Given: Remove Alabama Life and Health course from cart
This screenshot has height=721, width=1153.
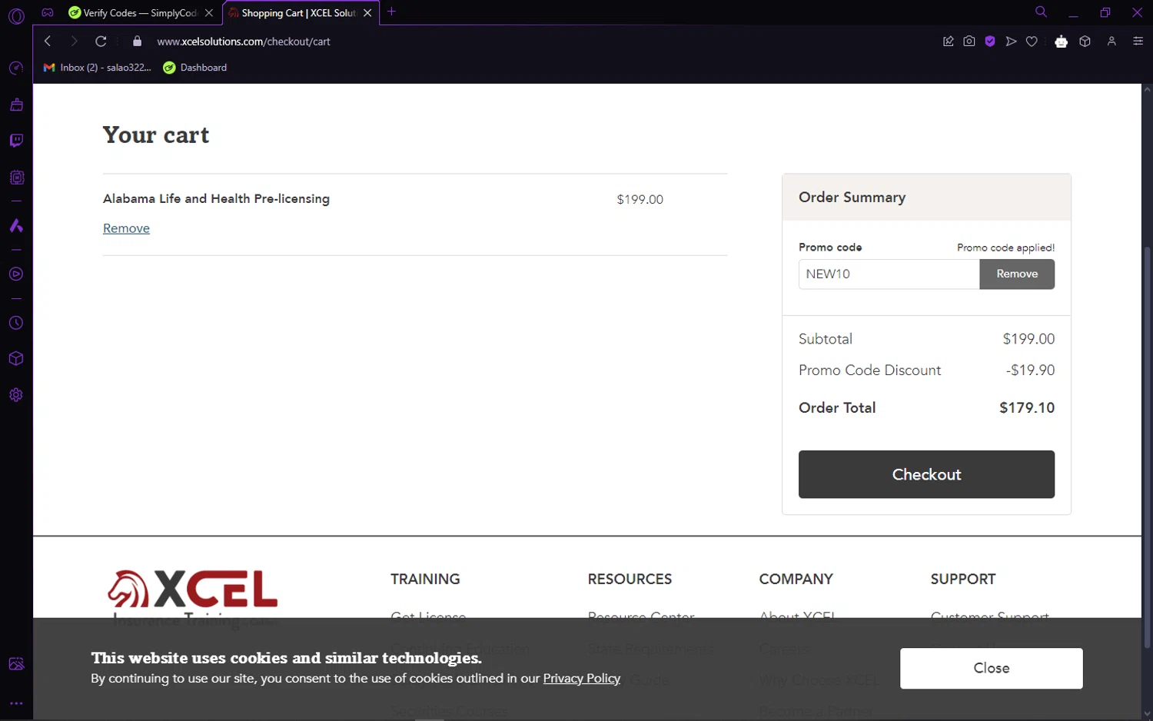Looking at the screenshot, I should pyautogui.click(x=126, y=228).
